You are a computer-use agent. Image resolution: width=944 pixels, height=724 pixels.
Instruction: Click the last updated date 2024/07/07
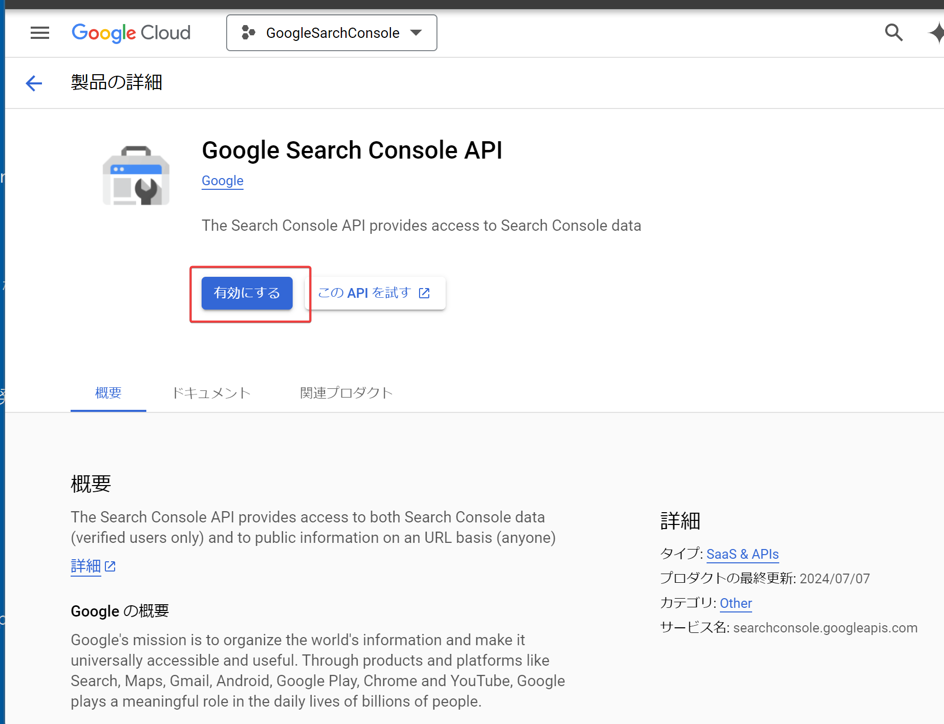point(835,579)
